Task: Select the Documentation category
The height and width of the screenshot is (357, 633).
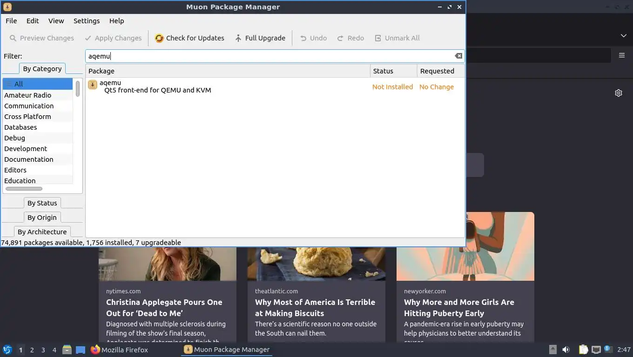Action: (x=38, y=159)
